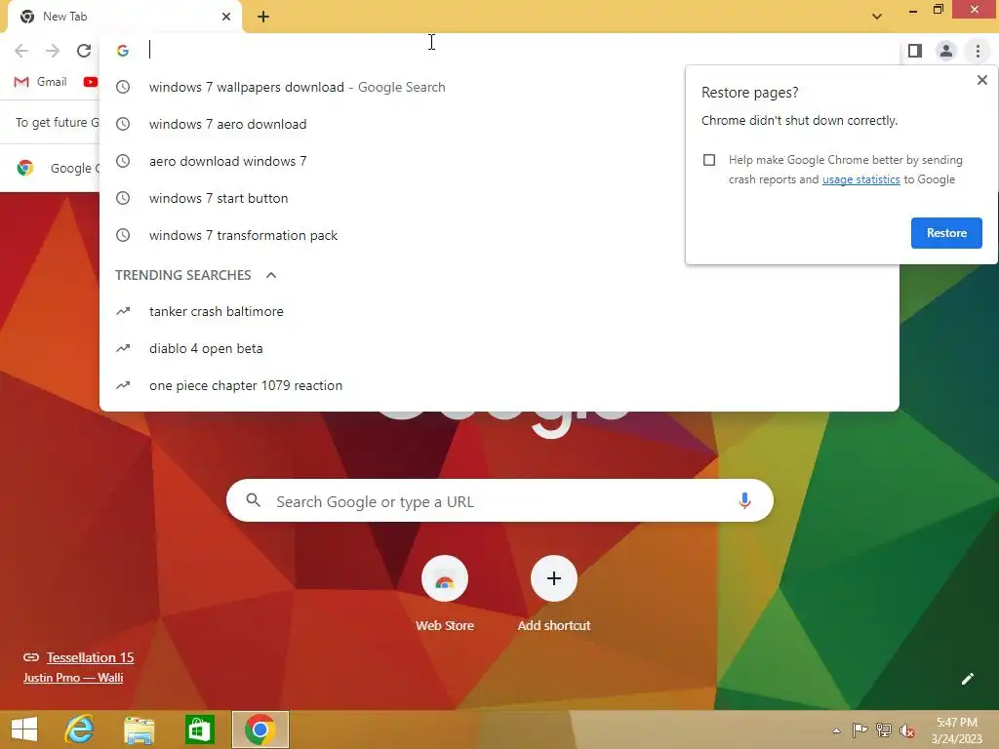
Task: Open the usage statistics link
Action: click(x=860, y=179)
